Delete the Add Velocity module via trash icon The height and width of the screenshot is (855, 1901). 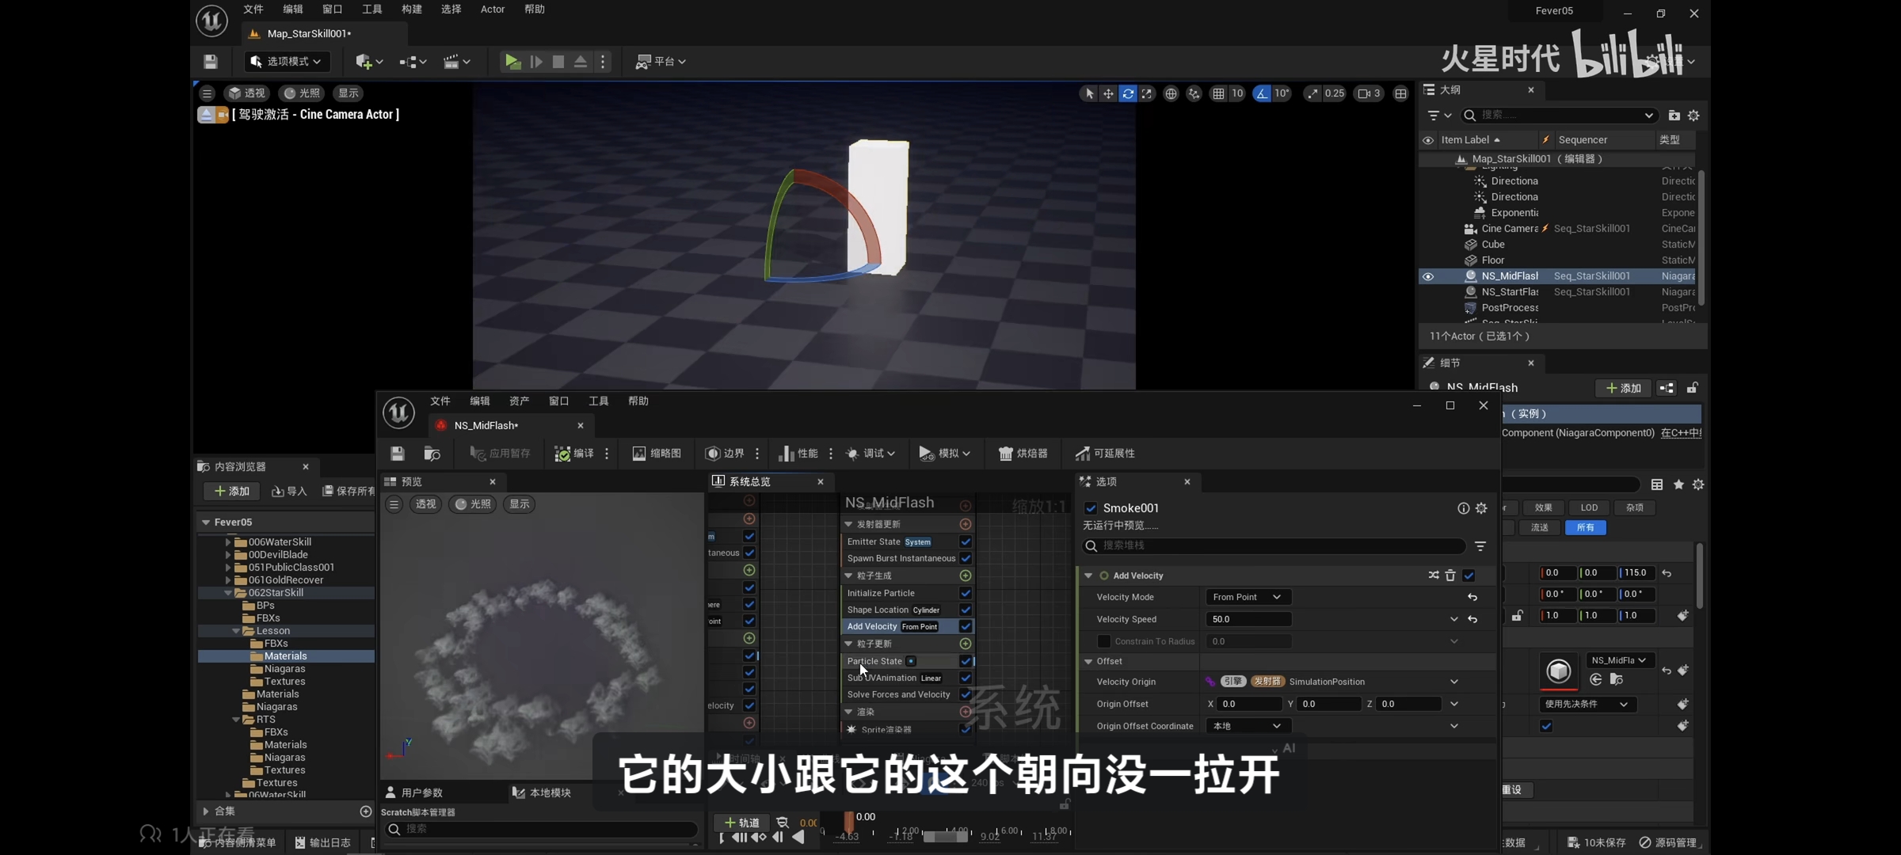click(x=1450, y=576)
